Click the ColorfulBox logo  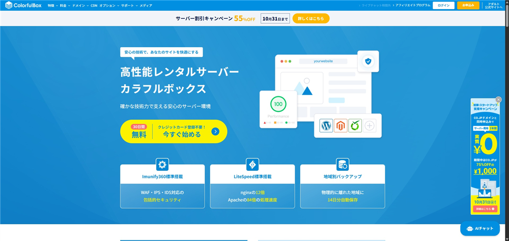point(23,5)
